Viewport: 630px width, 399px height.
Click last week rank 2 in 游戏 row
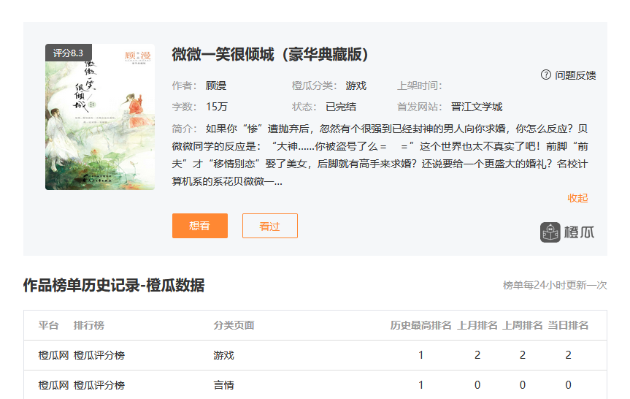pos(522,355)
